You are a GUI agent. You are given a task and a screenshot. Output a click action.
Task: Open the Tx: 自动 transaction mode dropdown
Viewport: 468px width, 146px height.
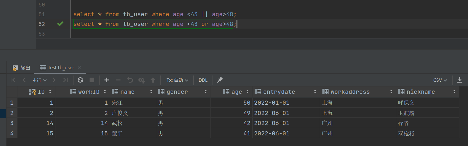click(x=177, y=80)
